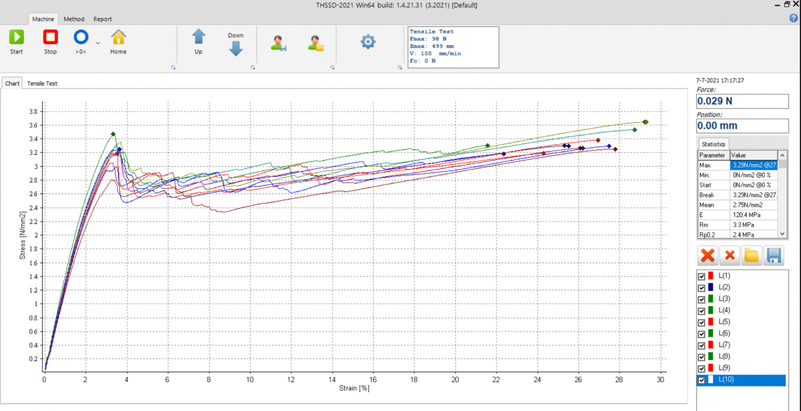Open the settings gear
The height and width of the screenshot is (411, 801).
coord(368,42)
